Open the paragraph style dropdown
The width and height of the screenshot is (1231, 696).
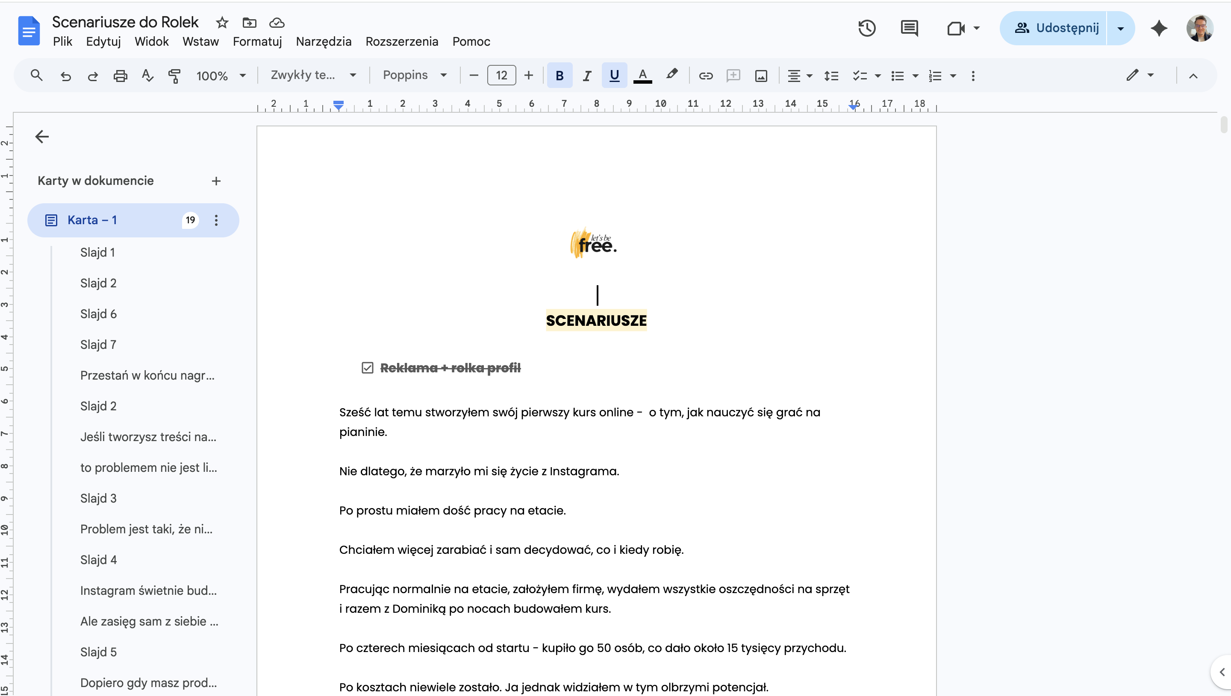click(314, 75)
